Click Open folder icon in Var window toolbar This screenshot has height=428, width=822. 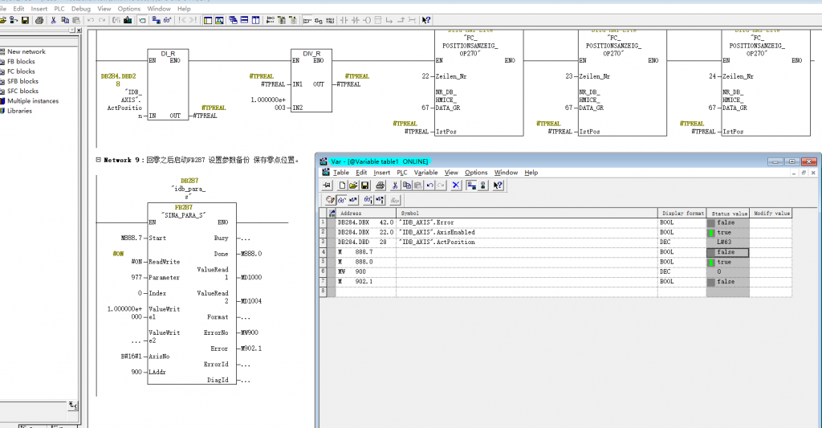pos(353,185)
